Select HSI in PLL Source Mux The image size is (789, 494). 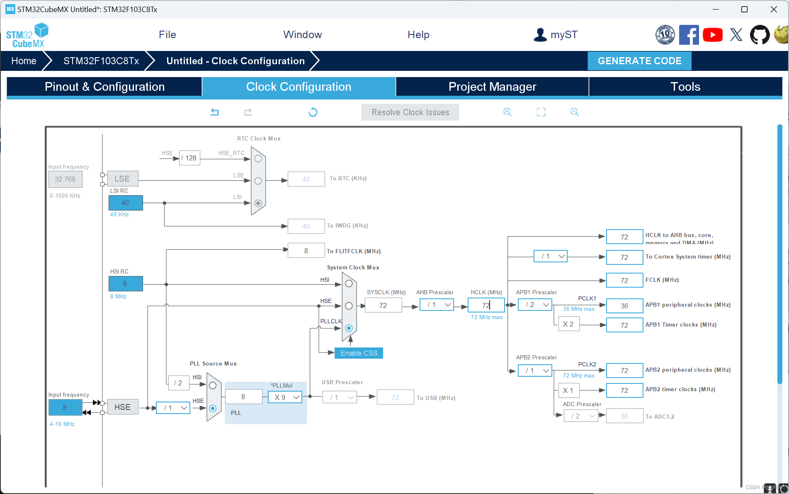tap(213, 385)
